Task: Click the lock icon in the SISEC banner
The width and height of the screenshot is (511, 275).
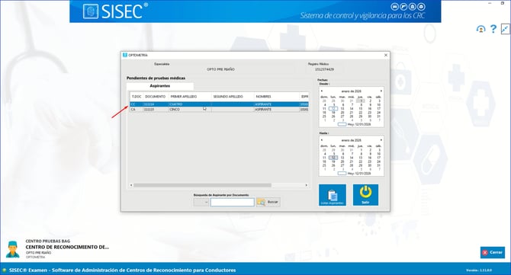Action: coord(413,7)
